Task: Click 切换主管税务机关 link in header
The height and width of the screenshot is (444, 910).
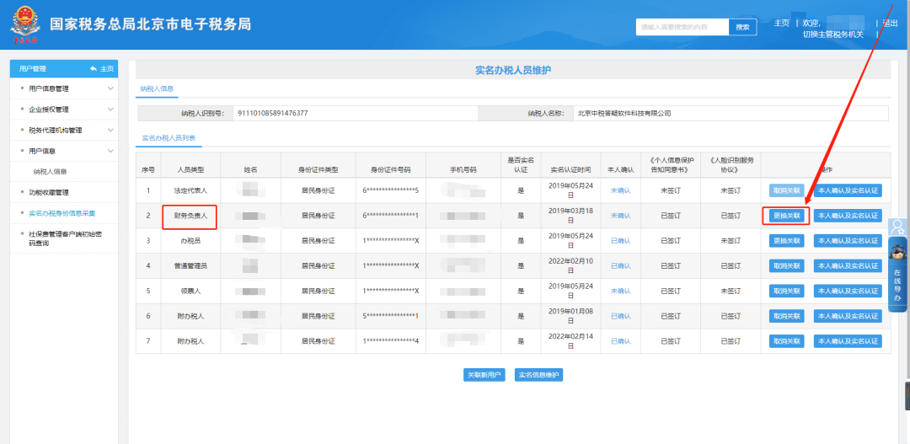Action: [832, 35]
